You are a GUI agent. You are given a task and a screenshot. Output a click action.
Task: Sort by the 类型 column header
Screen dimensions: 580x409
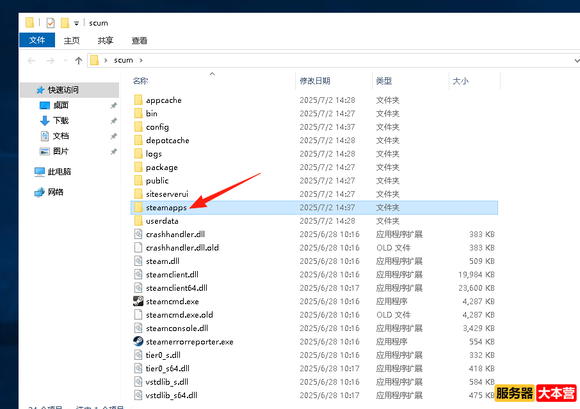point(383,81)
